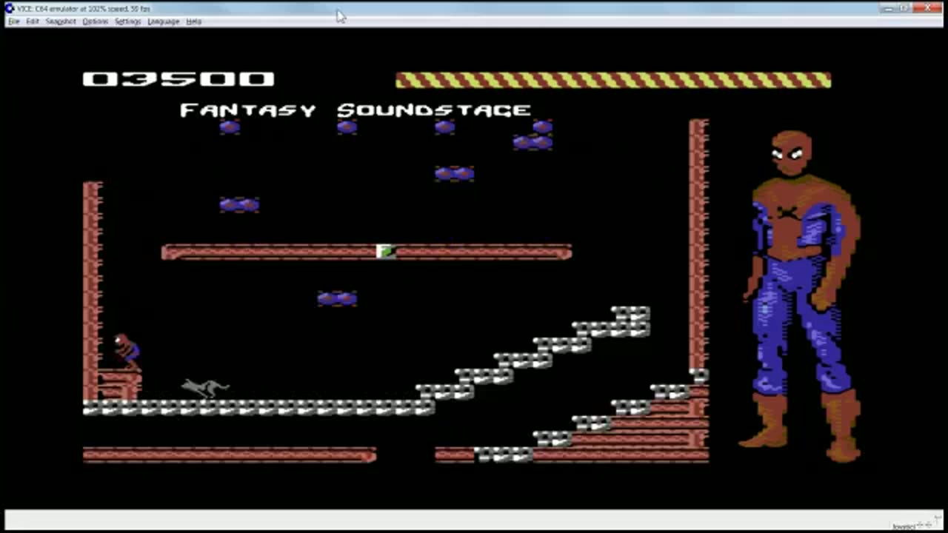Open the Language menu
Screen dimensions: 948x533
pos(163,21)
